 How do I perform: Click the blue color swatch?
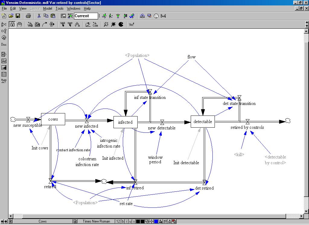[x=156, y=221]
